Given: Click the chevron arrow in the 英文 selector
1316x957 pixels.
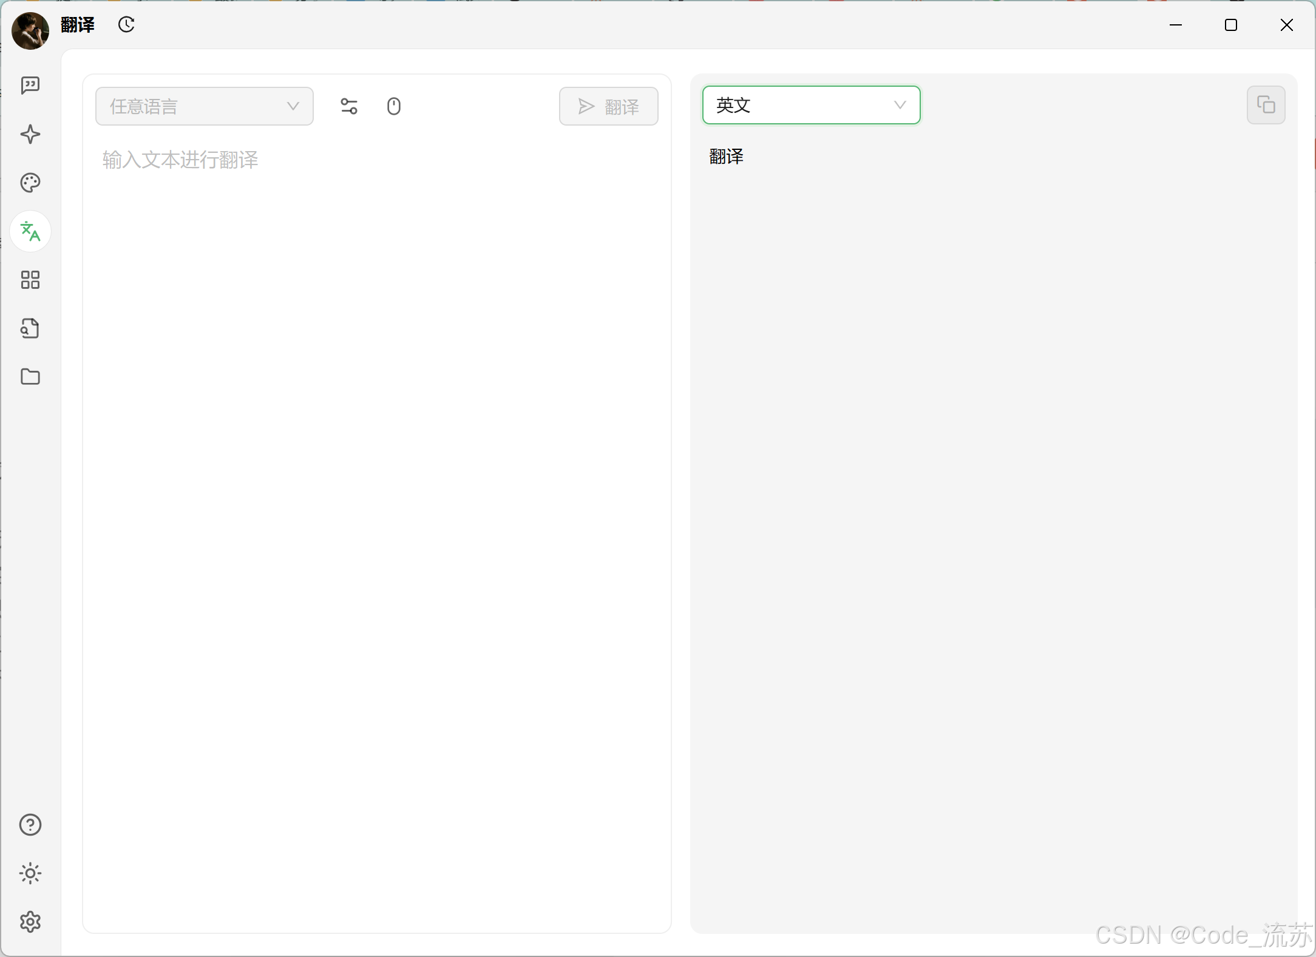Looking at the screenshot, I should [900, 105].
